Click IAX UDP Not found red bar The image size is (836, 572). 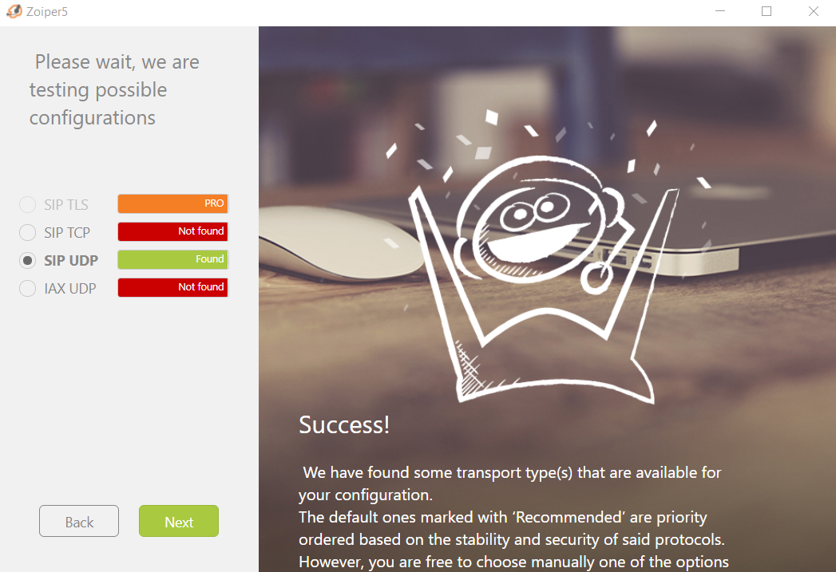(173, 288)
